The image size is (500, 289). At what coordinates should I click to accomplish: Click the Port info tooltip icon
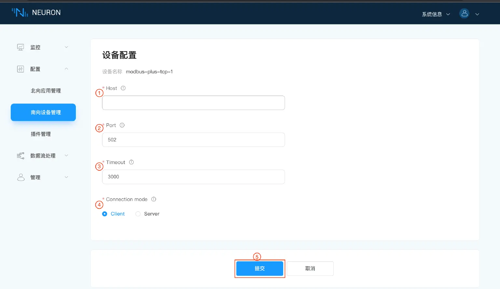click(x=122, y=125)
